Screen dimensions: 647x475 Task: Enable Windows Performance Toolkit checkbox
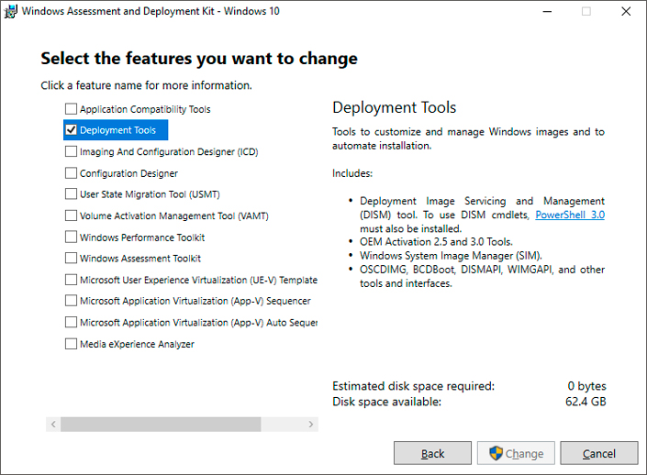pos(71,237)
